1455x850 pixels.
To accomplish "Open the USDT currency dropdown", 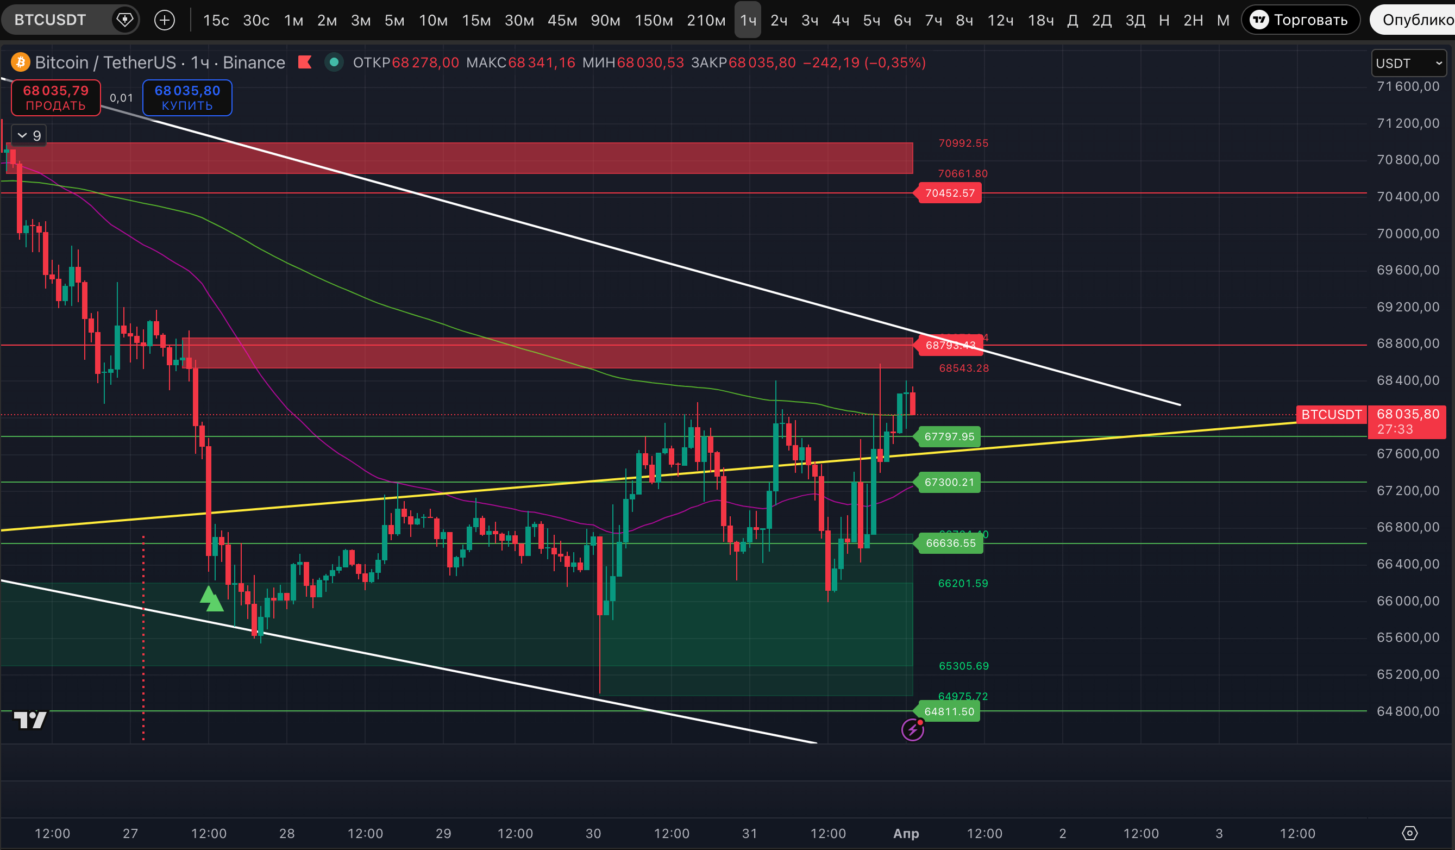I will click(1408, 63).
